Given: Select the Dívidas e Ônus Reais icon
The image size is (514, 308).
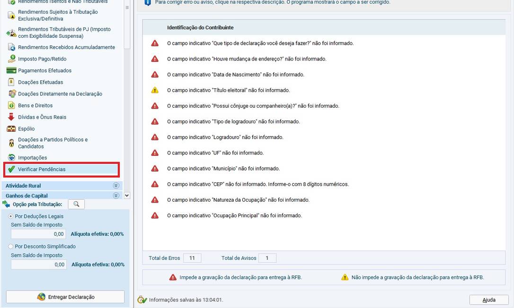Looking at the screenshot, I should (x=11, y=117).
